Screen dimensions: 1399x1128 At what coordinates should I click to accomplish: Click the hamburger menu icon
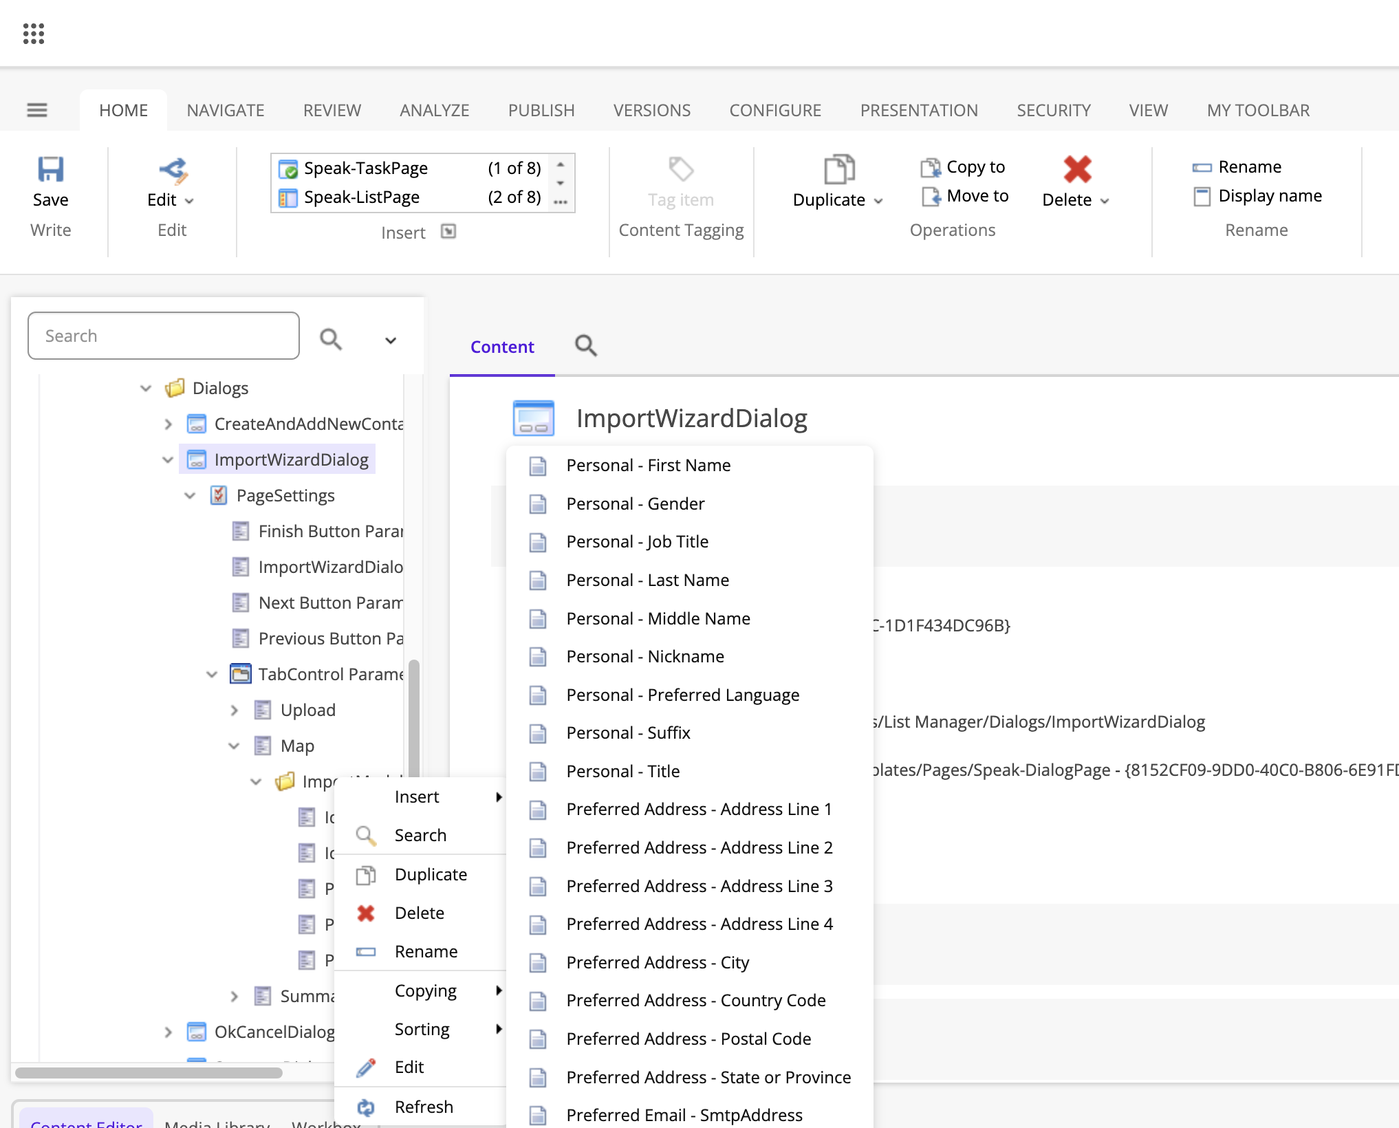[37, 110]
